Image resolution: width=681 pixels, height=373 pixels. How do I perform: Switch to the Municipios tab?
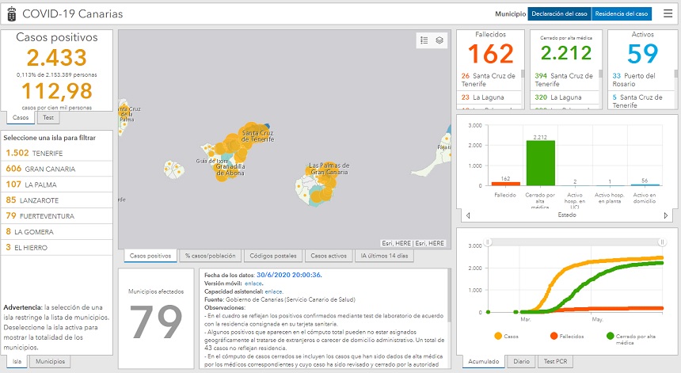pos(51,361)
